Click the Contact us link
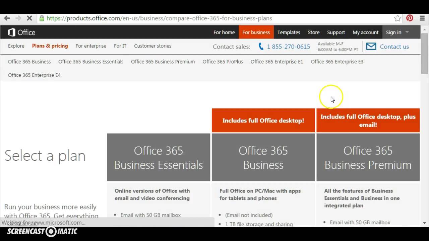Image resolution: width=429 pixels, height=241 pixels. click(x=394, y=47)
